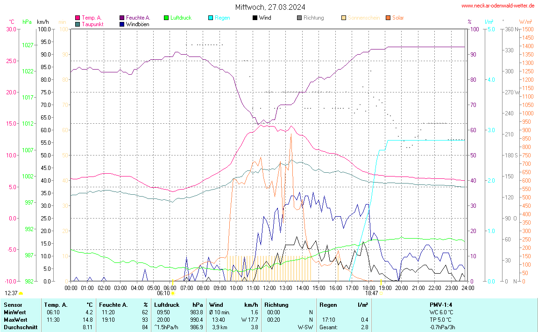Click the Luftdruck header in data table
538x332 pixels.
pos(167,305)
